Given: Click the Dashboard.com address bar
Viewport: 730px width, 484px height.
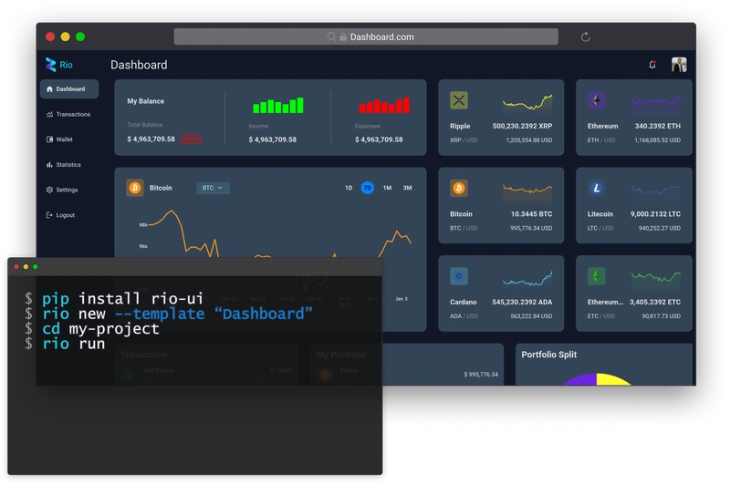Looking at the screenshot, I should tap(366, 36).
